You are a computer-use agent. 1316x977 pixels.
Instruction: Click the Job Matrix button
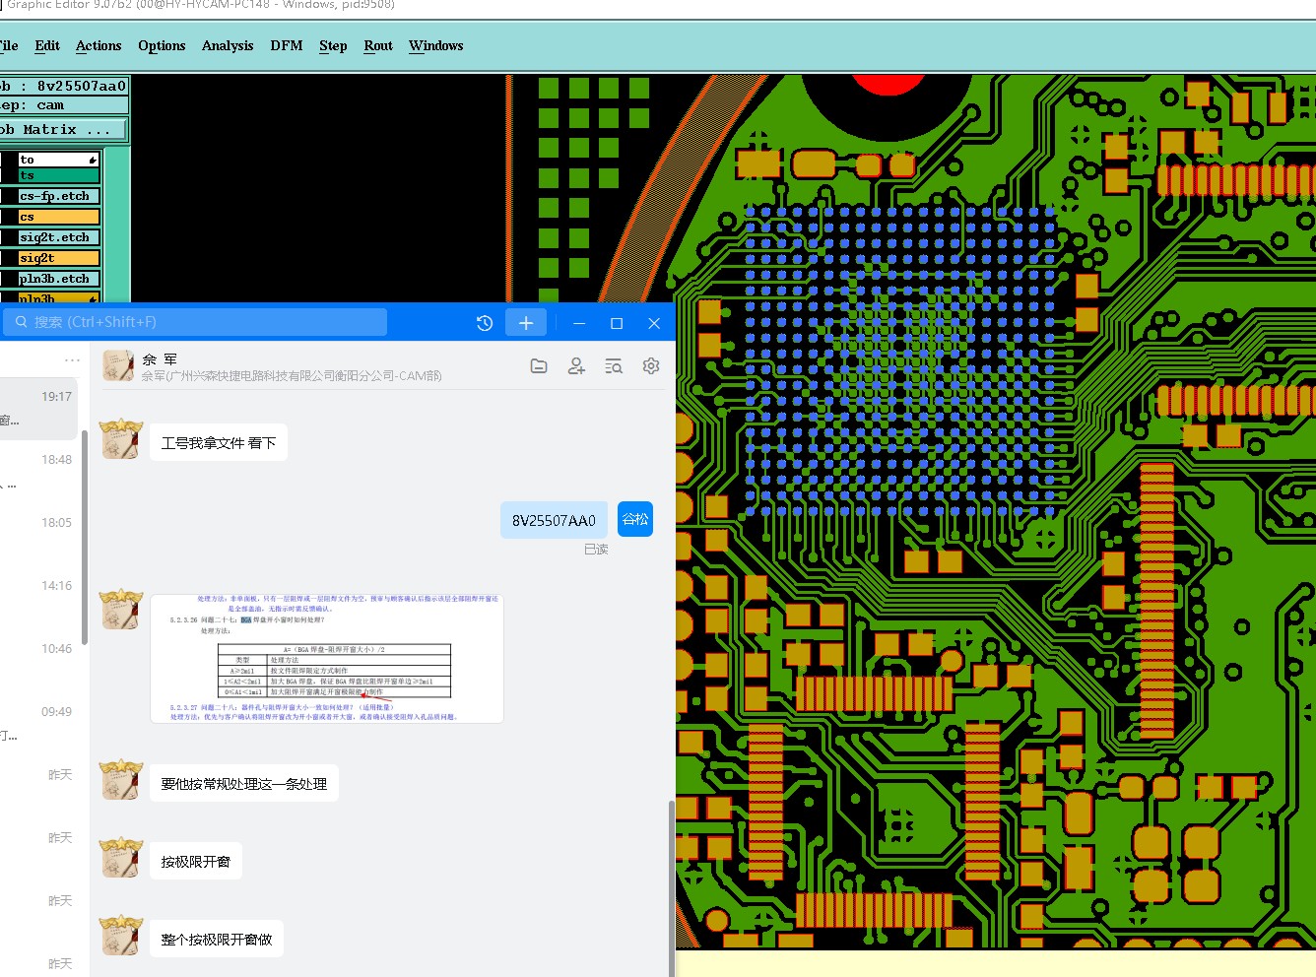click(x=63, y=129)
